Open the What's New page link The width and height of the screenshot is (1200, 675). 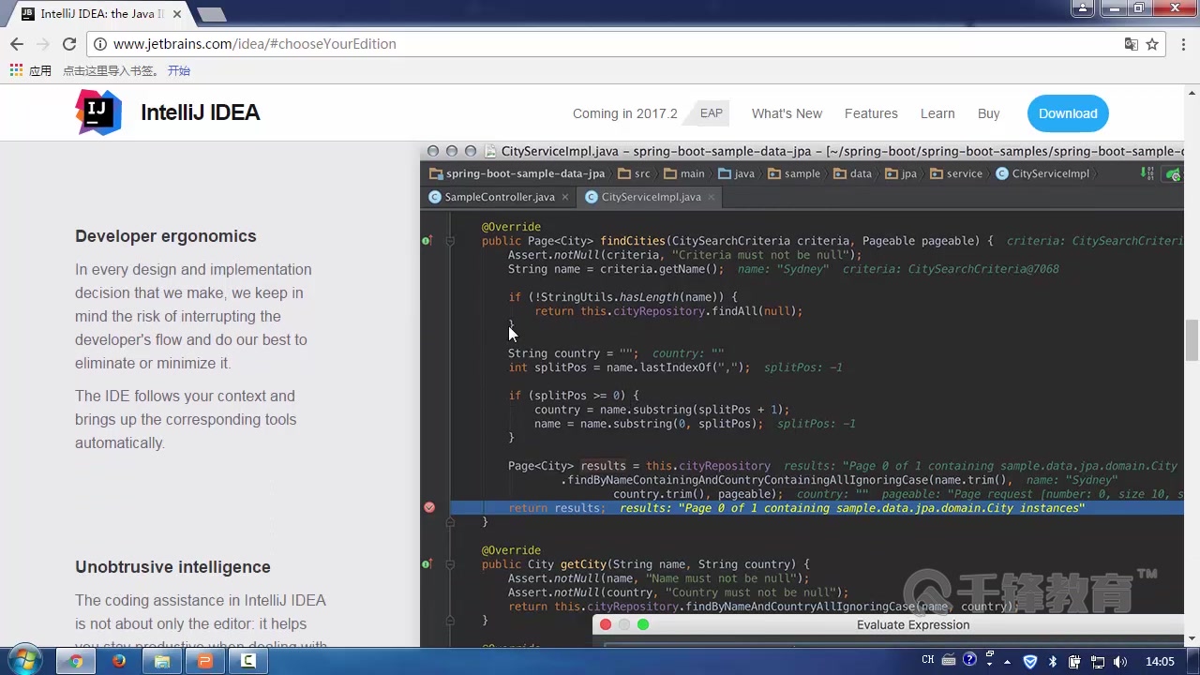coord(787,113)
